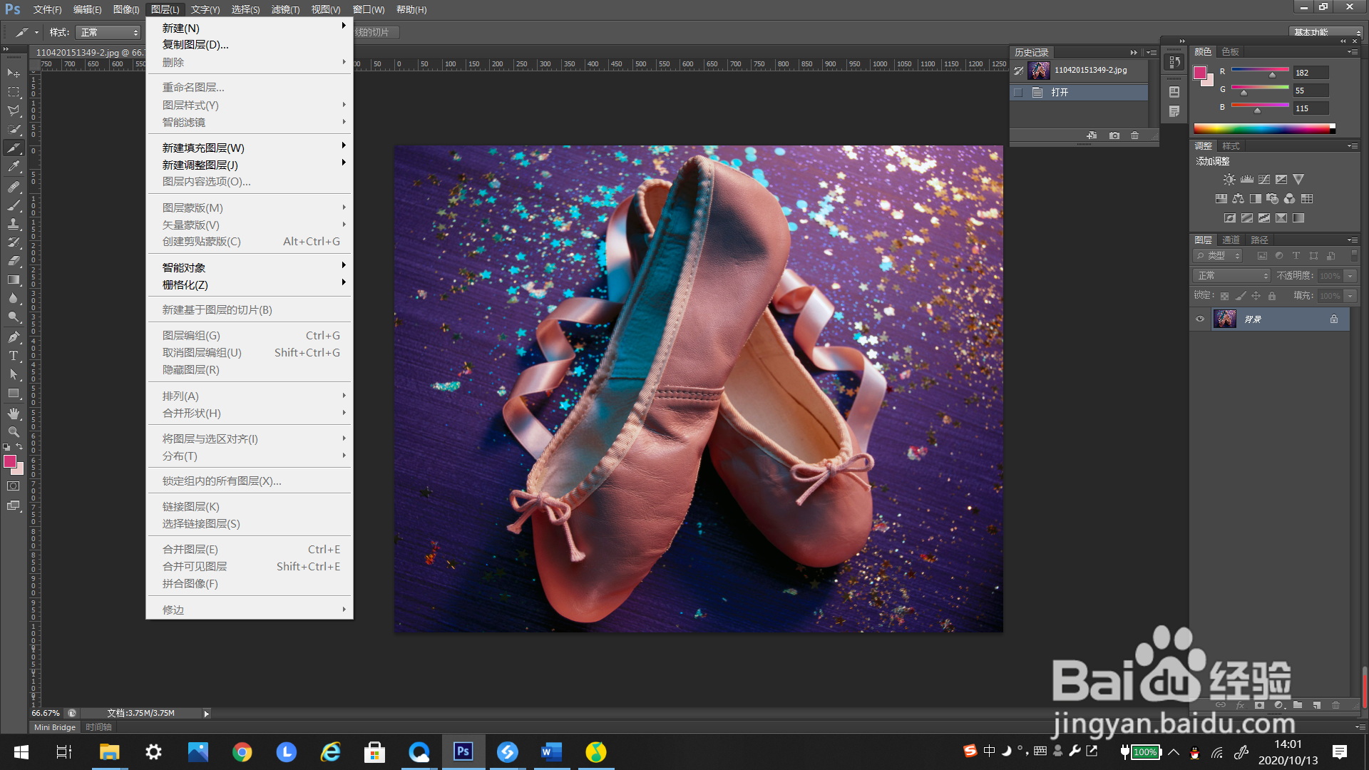The image size is (1369, 770).
Task: Create new snapshot in History panel
Action: (1114, 135)
